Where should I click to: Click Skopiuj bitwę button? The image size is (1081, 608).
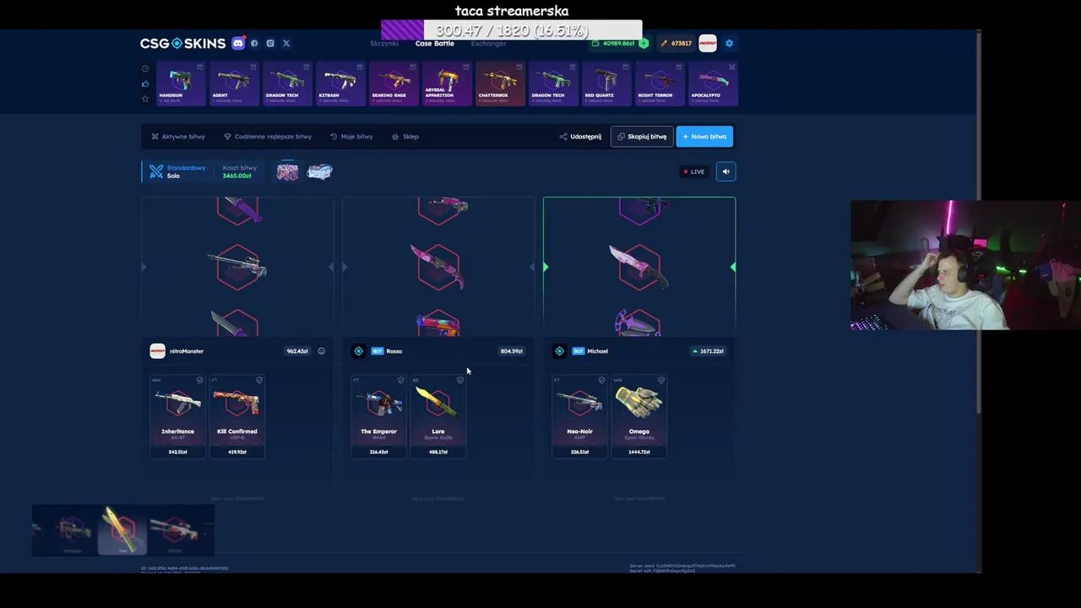[x=642, y=136]
